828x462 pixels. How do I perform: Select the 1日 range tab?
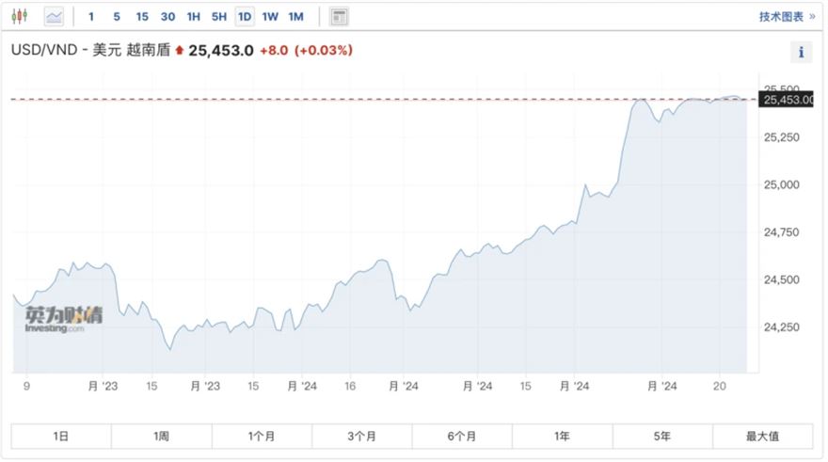point(61,436)
